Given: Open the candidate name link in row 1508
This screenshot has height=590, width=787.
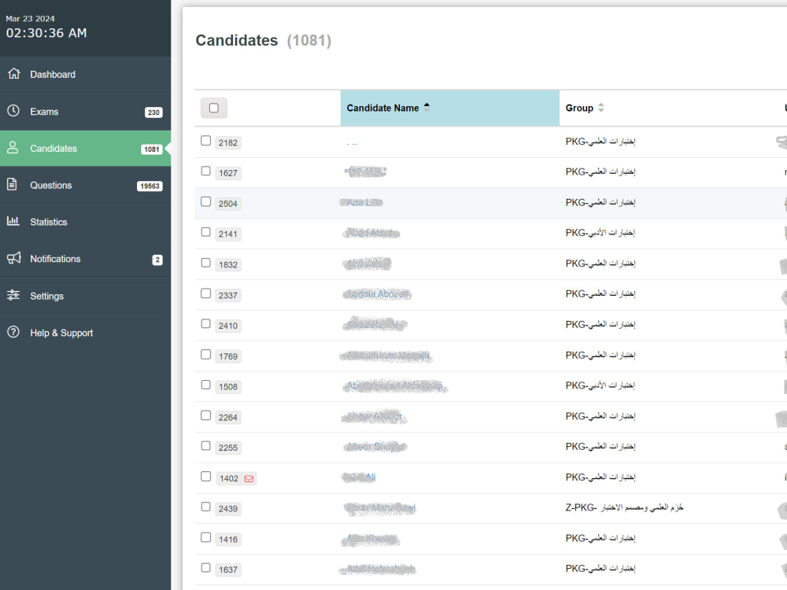Looking at the screenshot, I should 396,385.
